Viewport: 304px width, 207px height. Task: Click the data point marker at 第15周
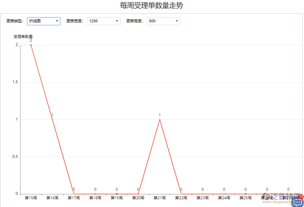pyautogui.click(x=31, y=45)
